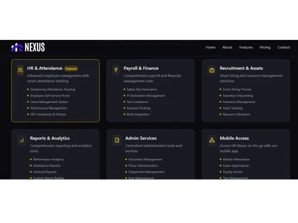Click 'Asset Tracking' item
The width and height of the screenshot is (298, 223).
point(232,108)
